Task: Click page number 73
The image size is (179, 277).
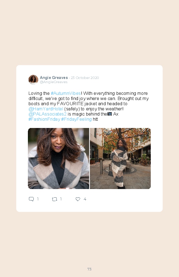Action: pos(89,269)
